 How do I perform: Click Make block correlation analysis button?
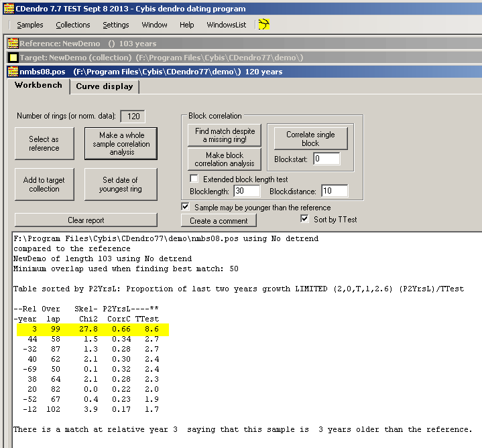pos(225,159)
